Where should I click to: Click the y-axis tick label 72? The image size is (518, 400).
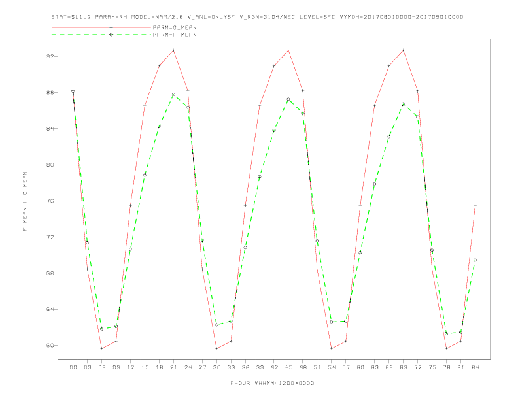coord(50,237)
